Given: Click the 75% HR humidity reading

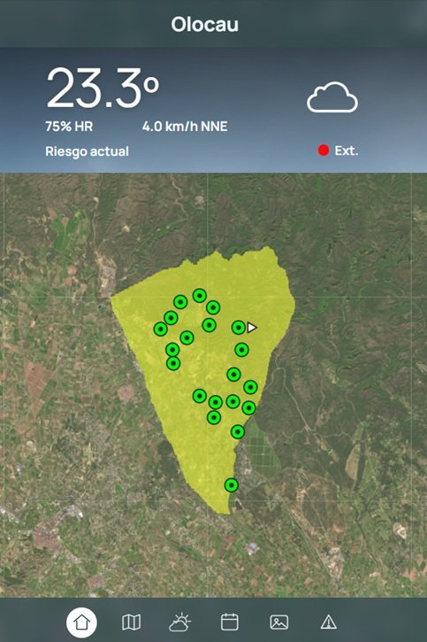Looking at the screenshot, I should click(x=69, y=127).
